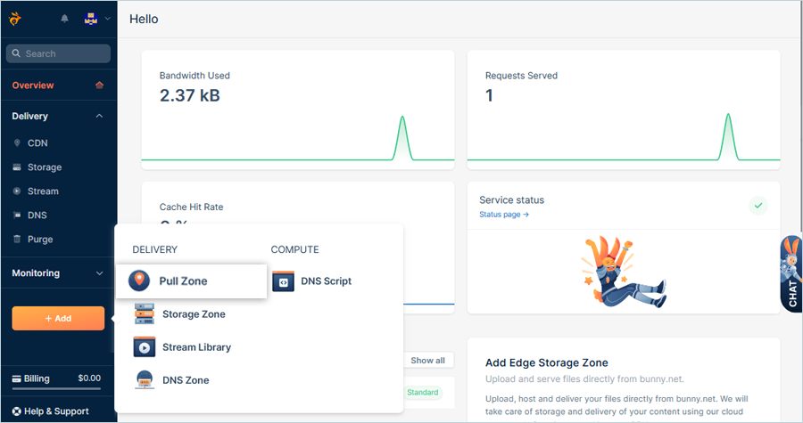Open the Status page link
Screen dimensions: 803x423
pos(504,215)
